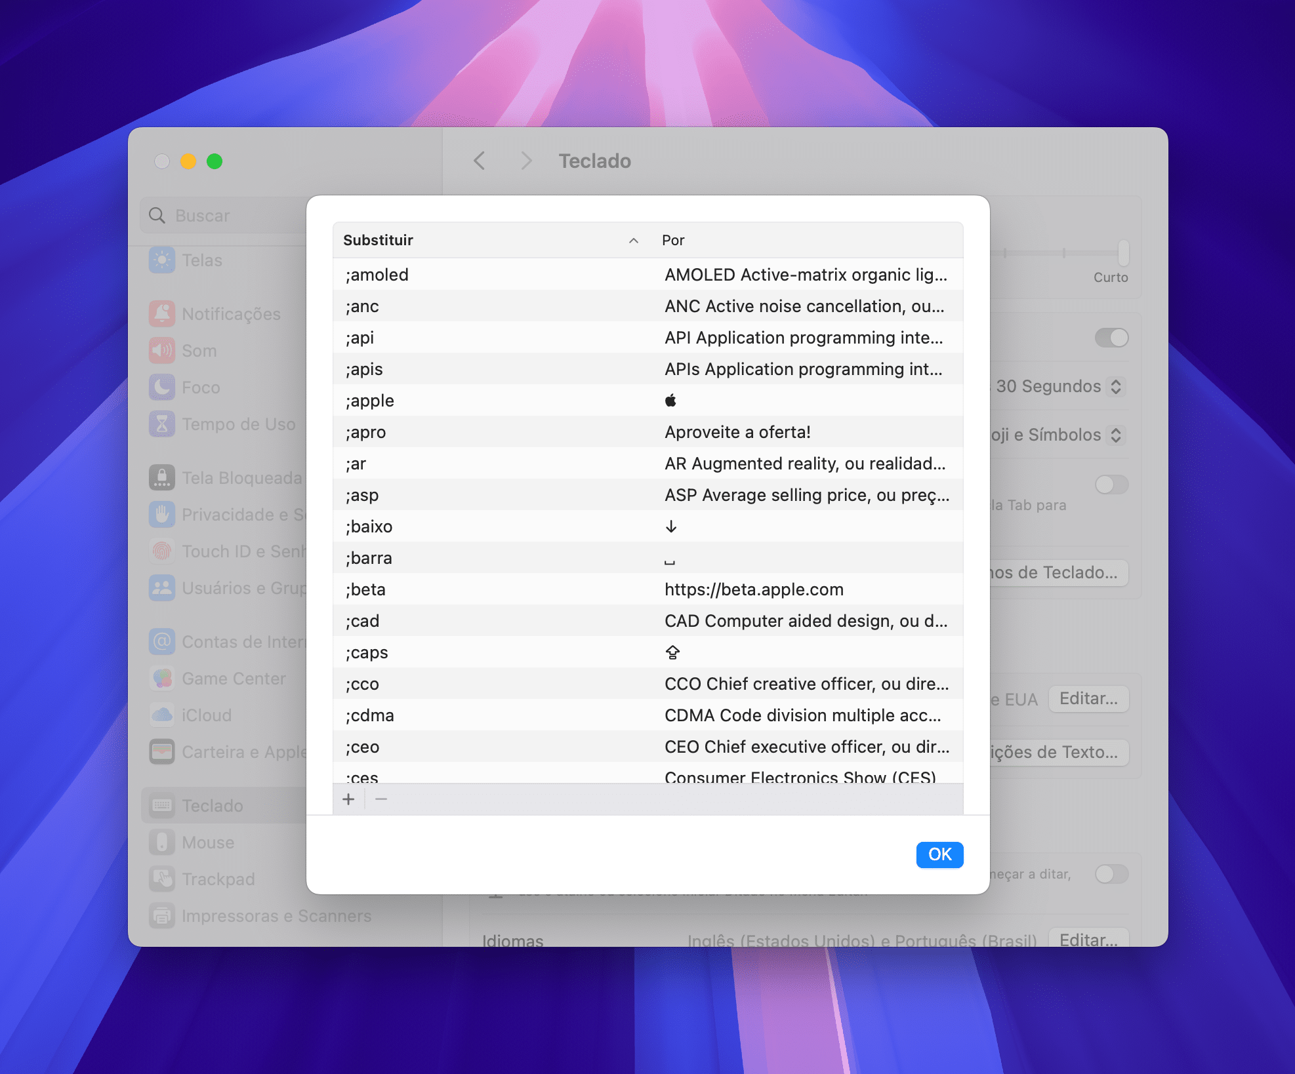The height and width of the screenshot is (1074, 1295).
Task: Select the ;cdma shortcut entry
Action: tap(369, 715)
